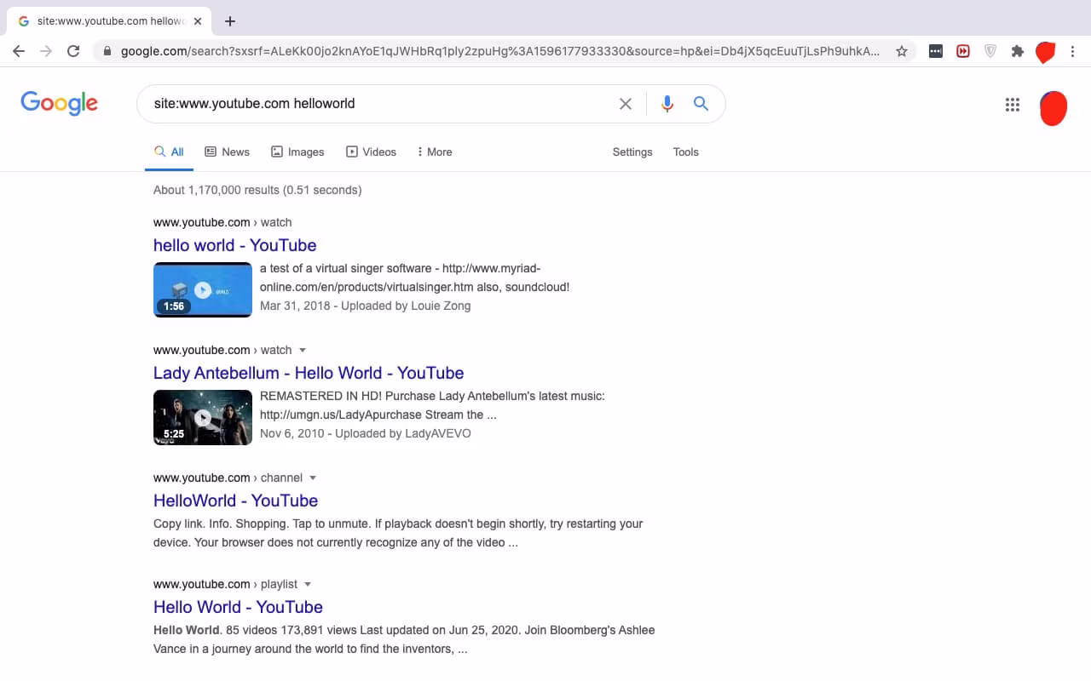Open 'Lady Antebellum - Hello World - YouTube' result
1091x681 pixels.
click(309, 373)
